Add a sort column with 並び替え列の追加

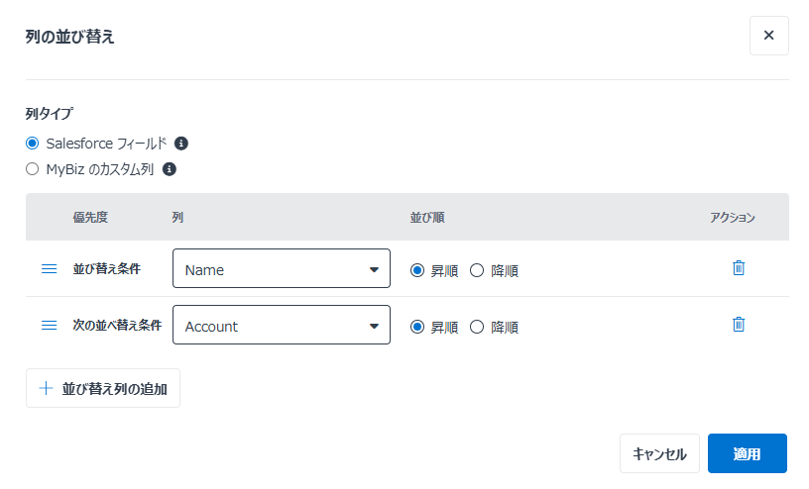click(103, 389)
